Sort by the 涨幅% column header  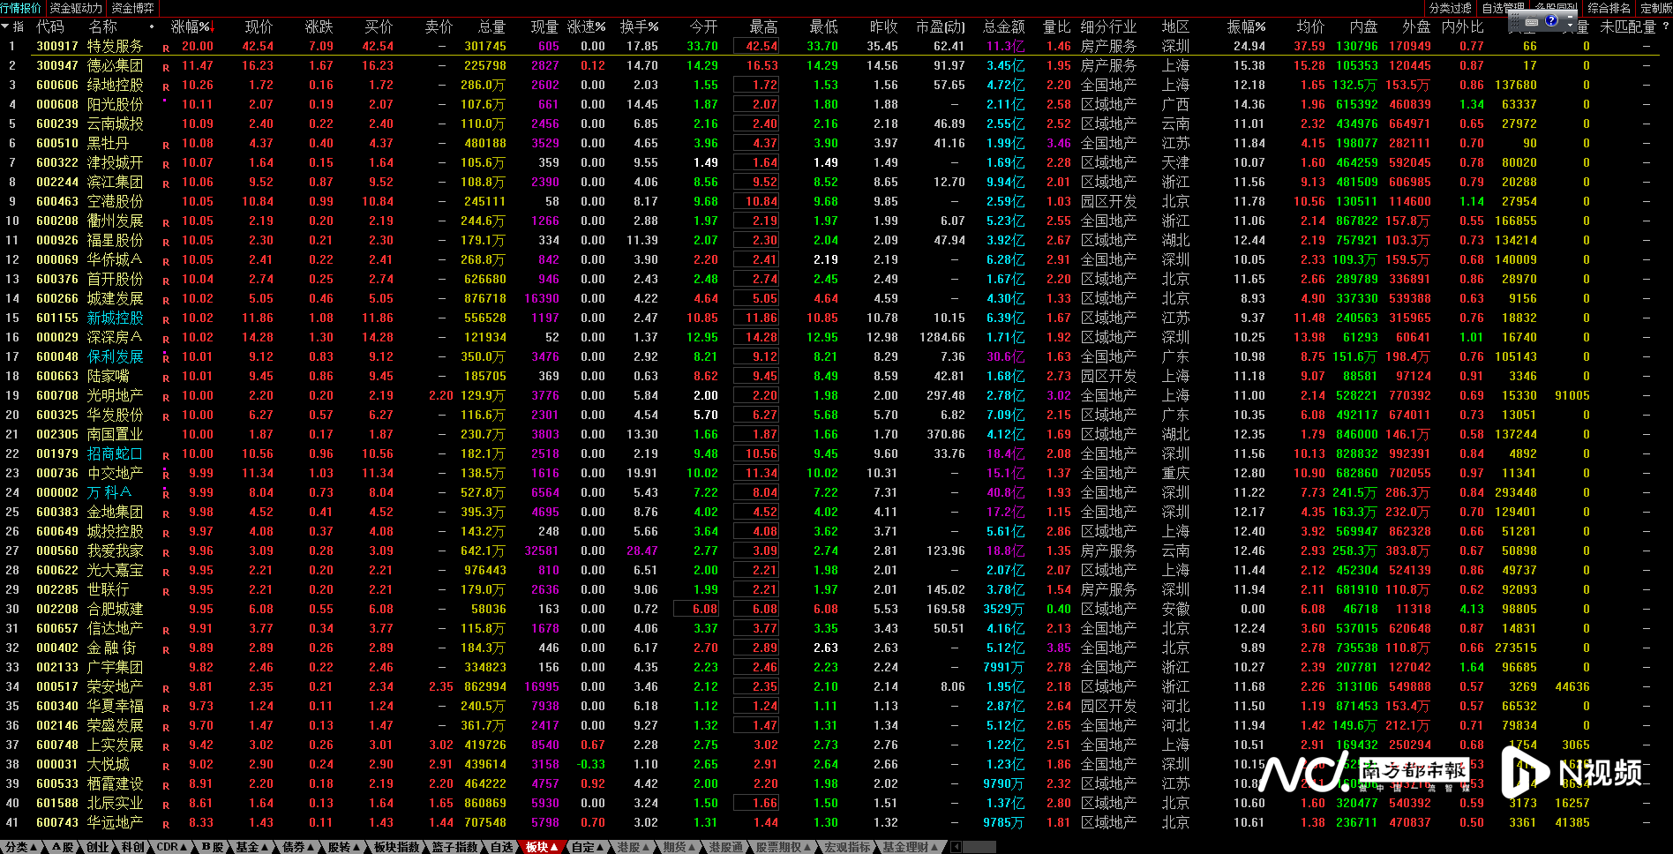point(191,26)
